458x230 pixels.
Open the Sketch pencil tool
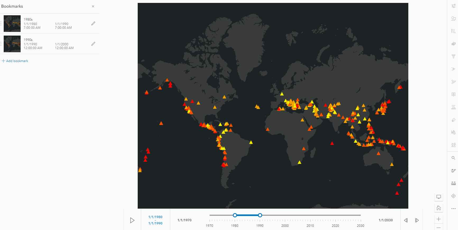(x=453, y=171)
